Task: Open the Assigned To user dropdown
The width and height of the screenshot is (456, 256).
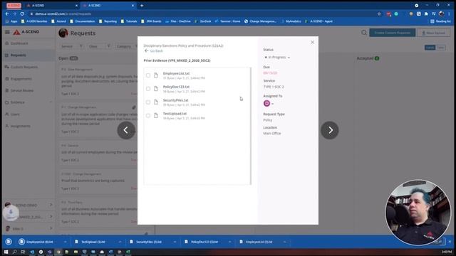Action: (x=269, y=103)
